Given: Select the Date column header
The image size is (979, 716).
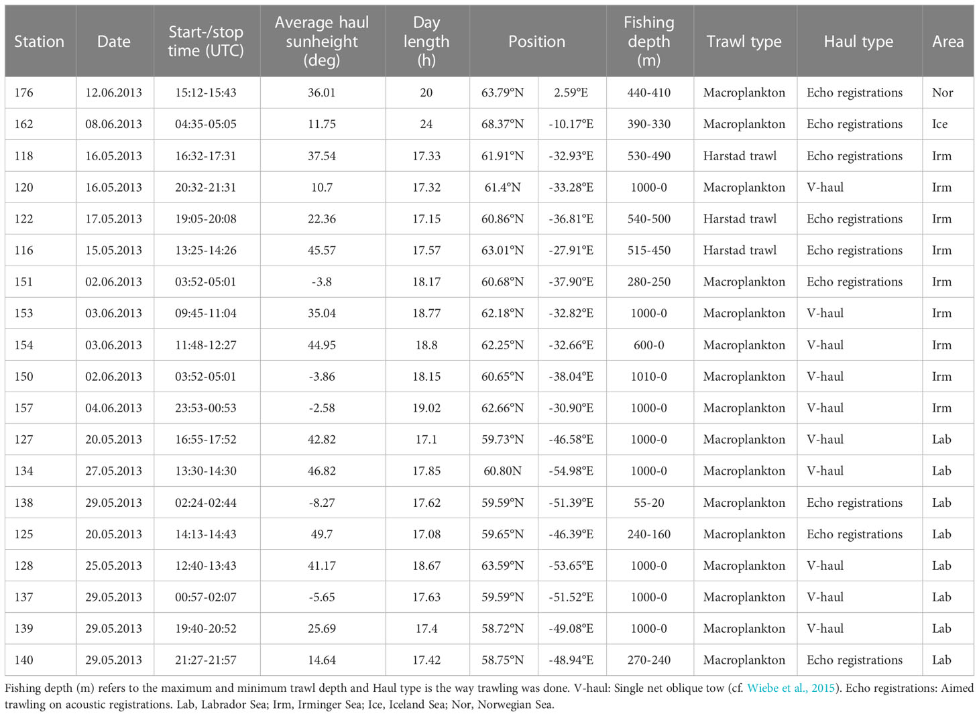Looking at the screenshot, I should click(x=114, y=42).
